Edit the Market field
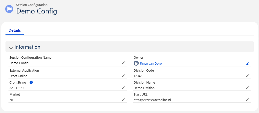259x113 pixels. point(124,99)
